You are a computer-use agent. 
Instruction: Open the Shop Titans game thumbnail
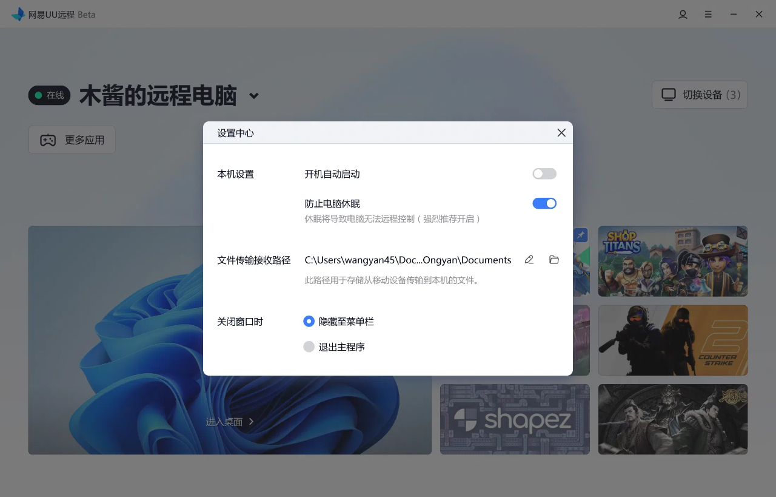point(673,262)
